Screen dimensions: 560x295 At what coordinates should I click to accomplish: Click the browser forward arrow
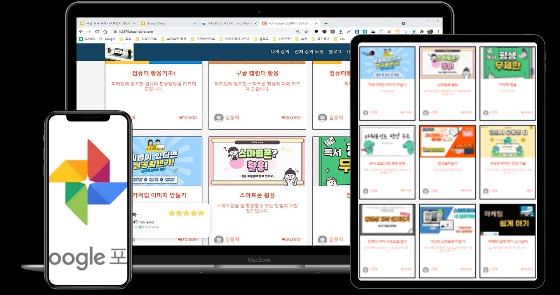coord(89,31)
